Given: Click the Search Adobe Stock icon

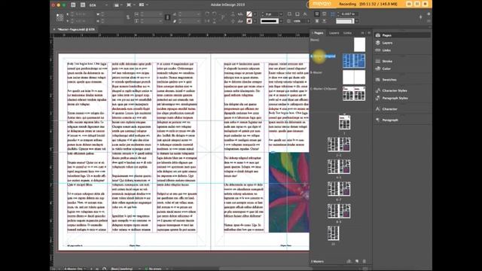Looking at the screenshot, I should [83, 5].
